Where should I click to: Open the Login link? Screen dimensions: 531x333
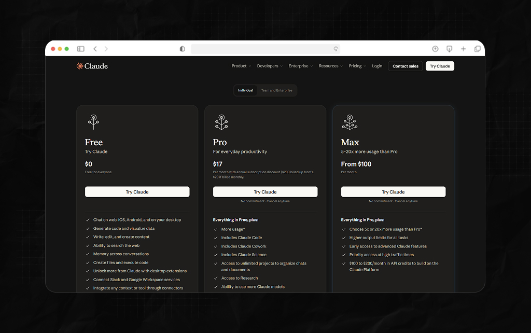[x=377, y=66]
